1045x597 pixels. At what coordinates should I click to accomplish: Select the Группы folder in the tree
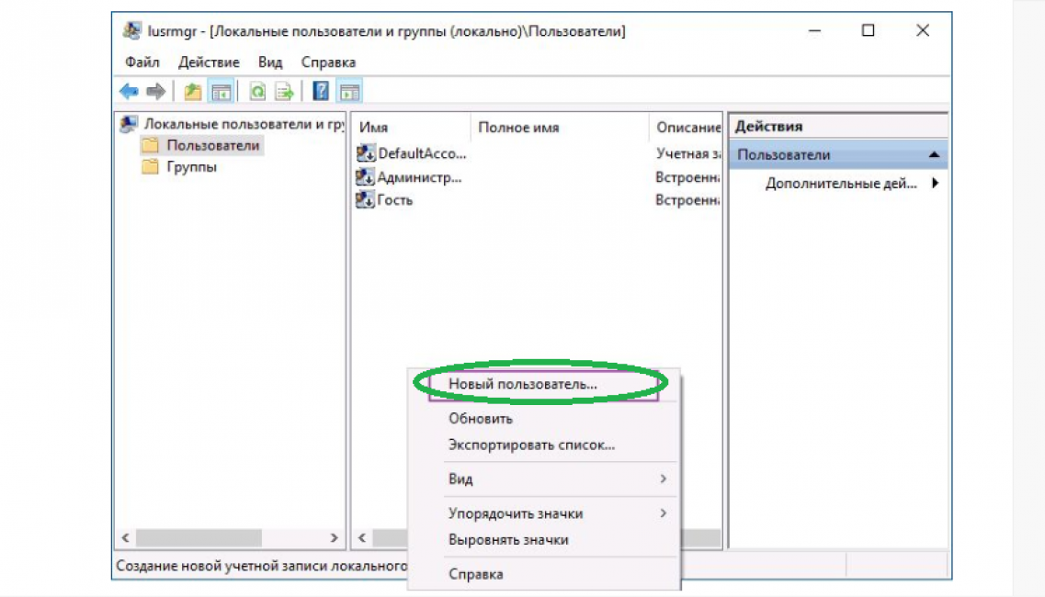coord(191,166)
